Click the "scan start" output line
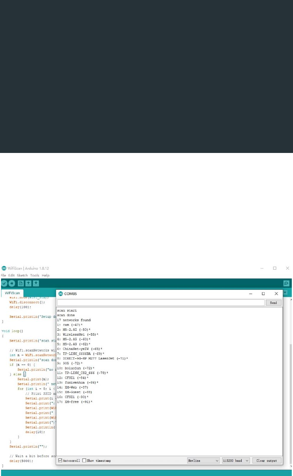Viewport: 293px width, 476px height. [67, 310]
